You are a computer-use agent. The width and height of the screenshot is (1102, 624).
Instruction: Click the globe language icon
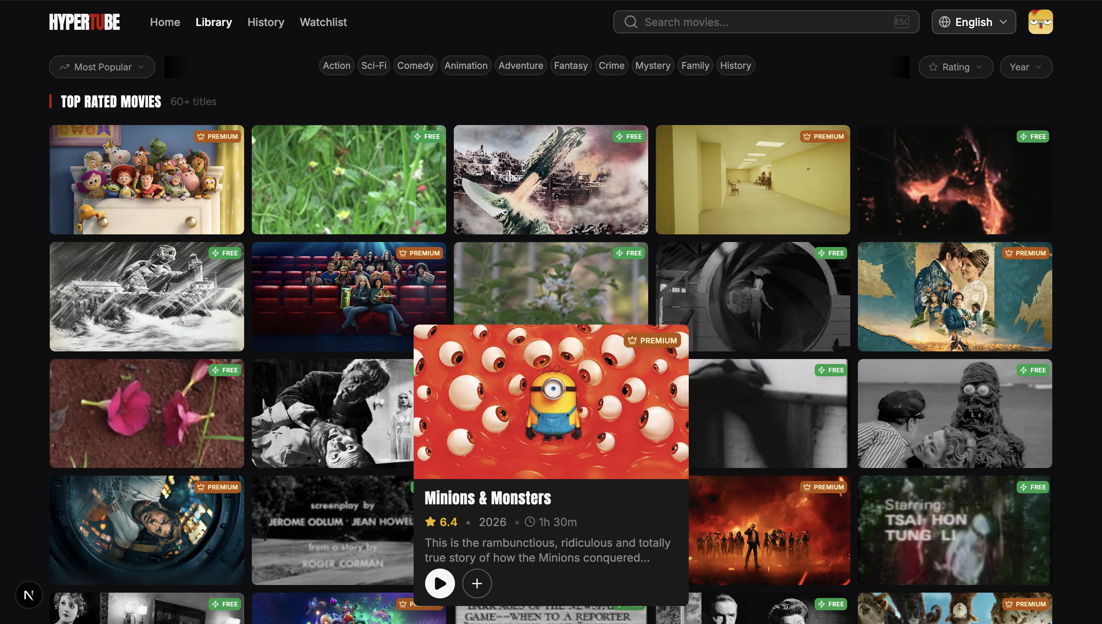[944, 22]
